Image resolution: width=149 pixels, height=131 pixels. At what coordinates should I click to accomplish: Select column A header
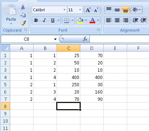point(22,48)
